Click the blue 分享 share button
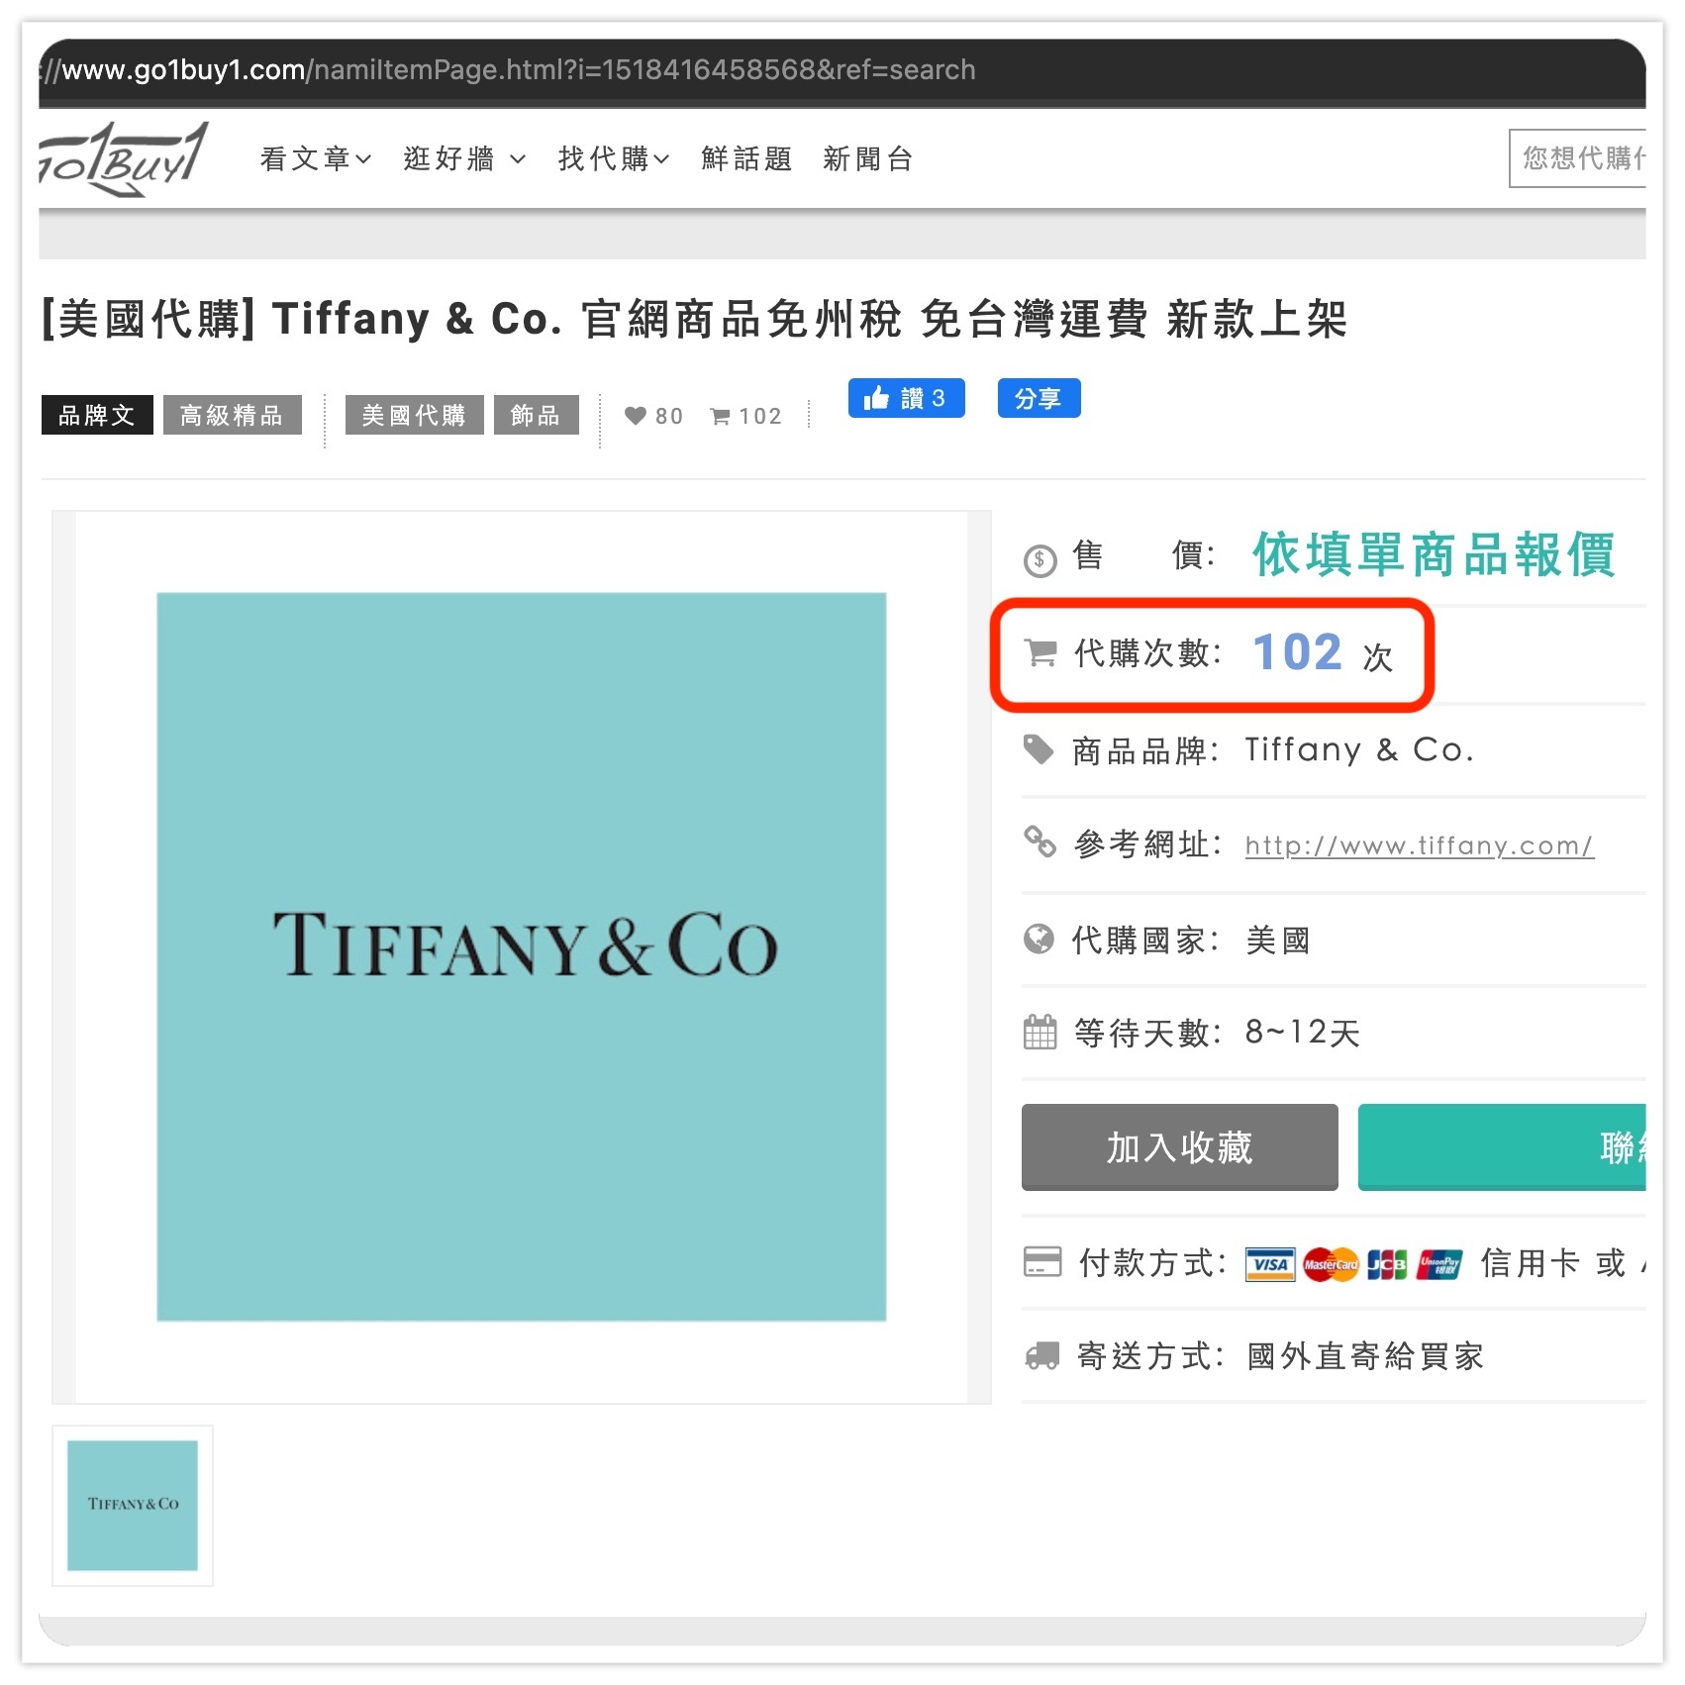Screen dimensions: 1685x1685 [1039, 398]
